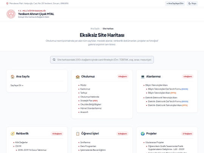Image resolution: width=204 pixels, height=153 pixels.
Task: Open Elektrik-Elektronik Teknolojileri Alanı PPTX file
Action: [x=168, y=105]
